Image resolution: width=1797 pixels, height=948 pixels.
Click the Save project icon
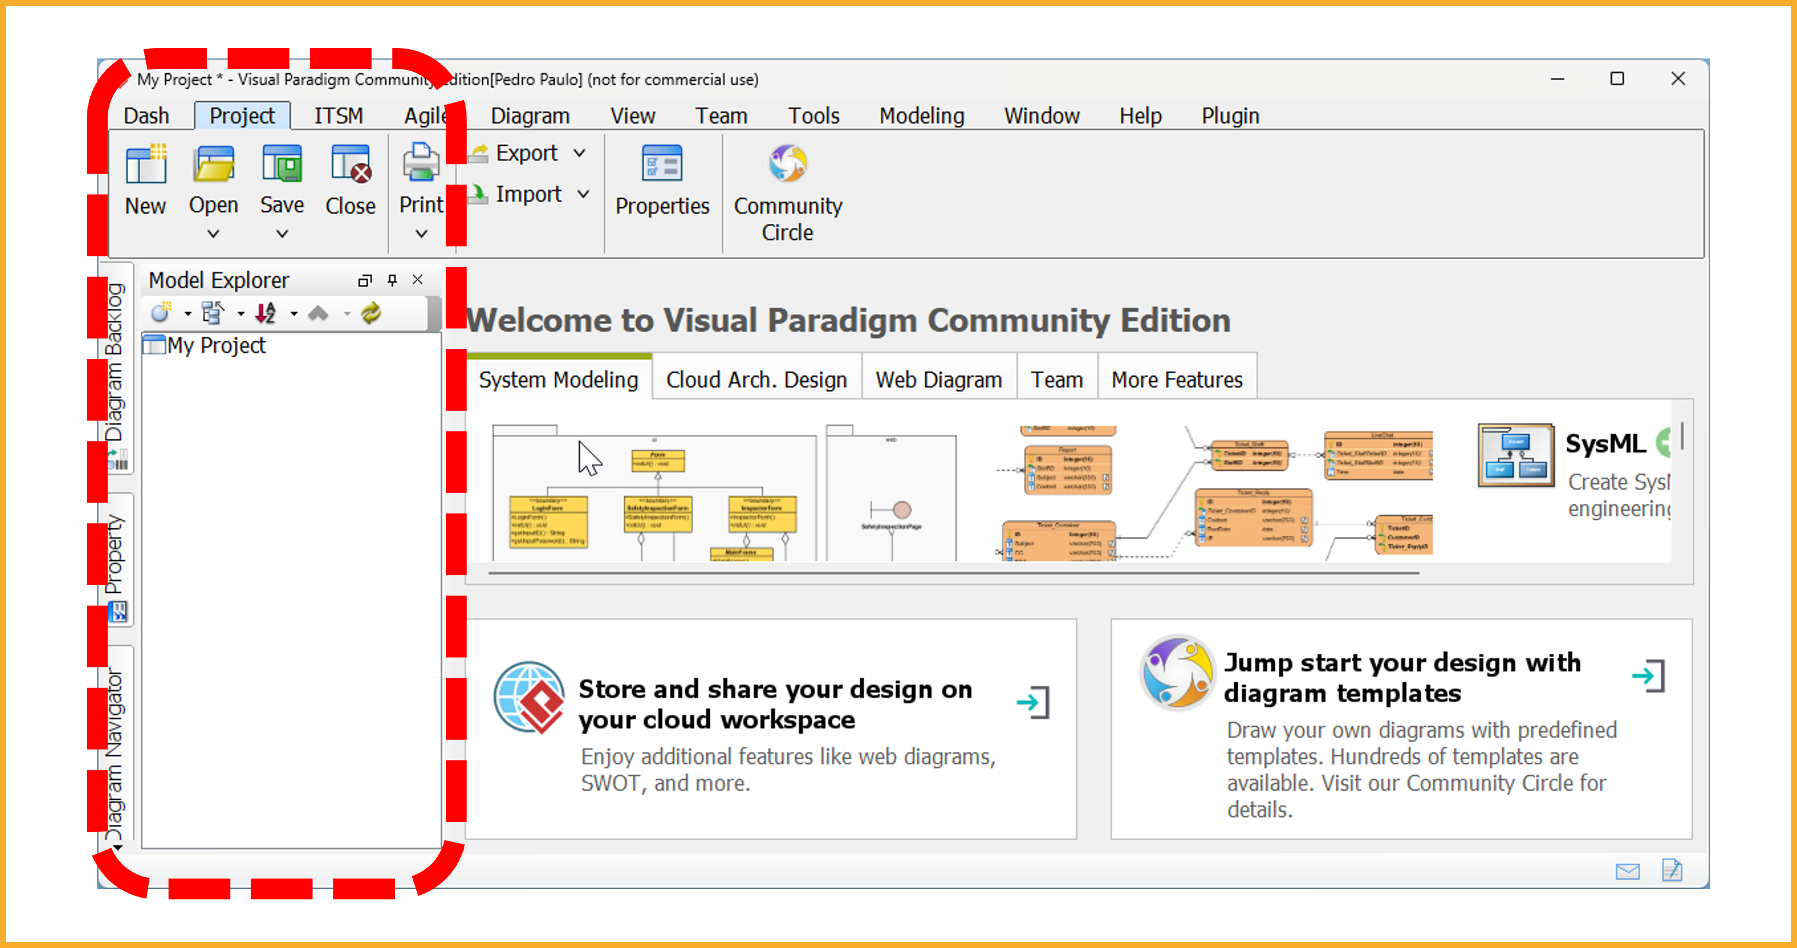click(282, 164)
